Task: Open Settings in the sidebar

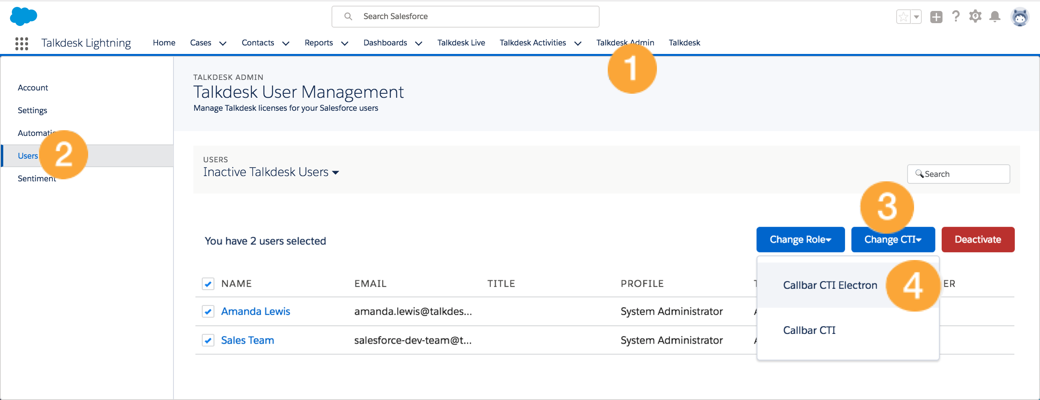Action: [32, 110]
